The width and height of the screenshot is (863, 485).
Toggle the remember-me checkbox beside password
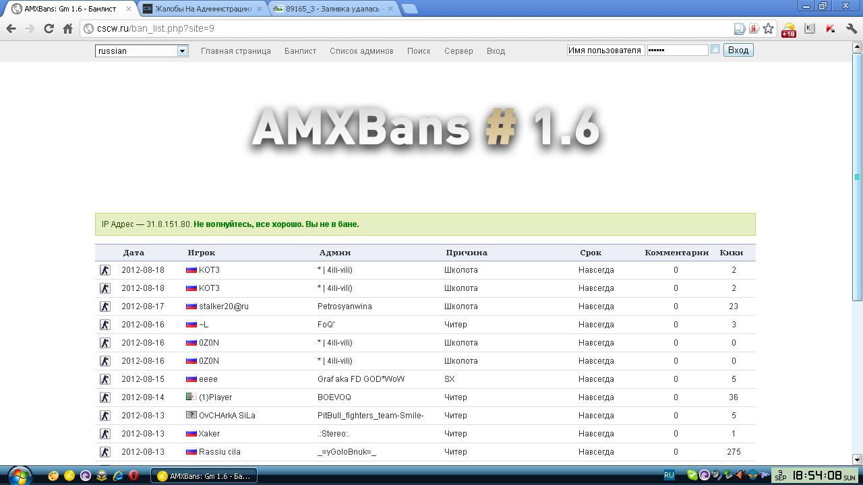coord(715,49)
